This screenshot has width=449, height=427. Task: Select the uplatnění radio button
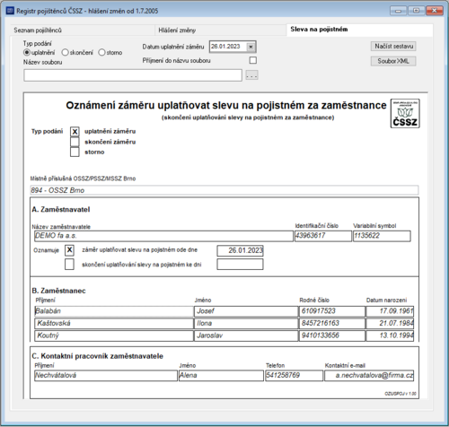coord(27,53)
